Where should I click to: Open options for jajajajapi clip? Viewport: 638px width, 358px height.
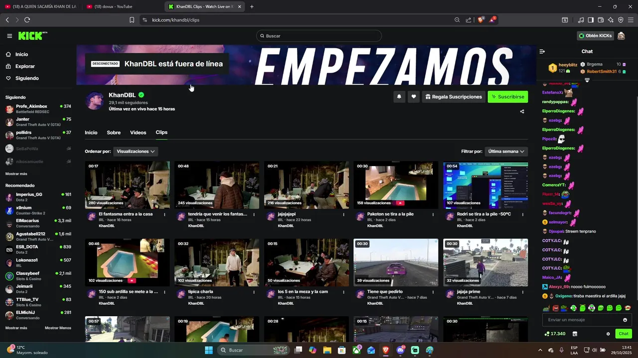(x=343, y=214)
